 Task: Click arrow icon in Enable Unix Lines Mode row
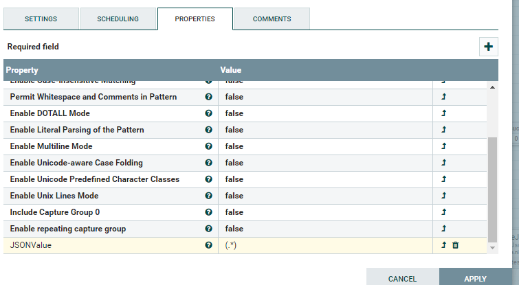[443, 196]
